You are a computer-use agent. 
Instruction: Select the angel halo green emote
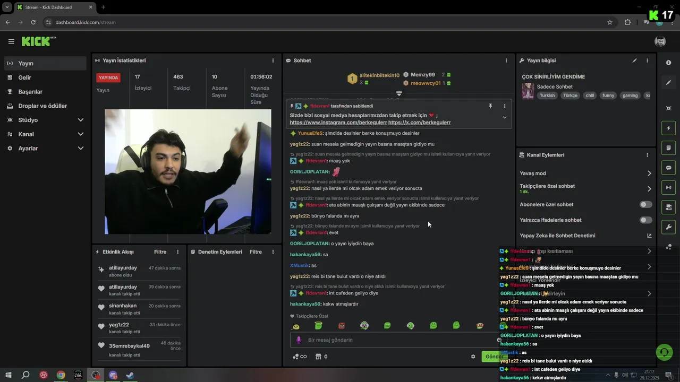(x=318, y=325)
